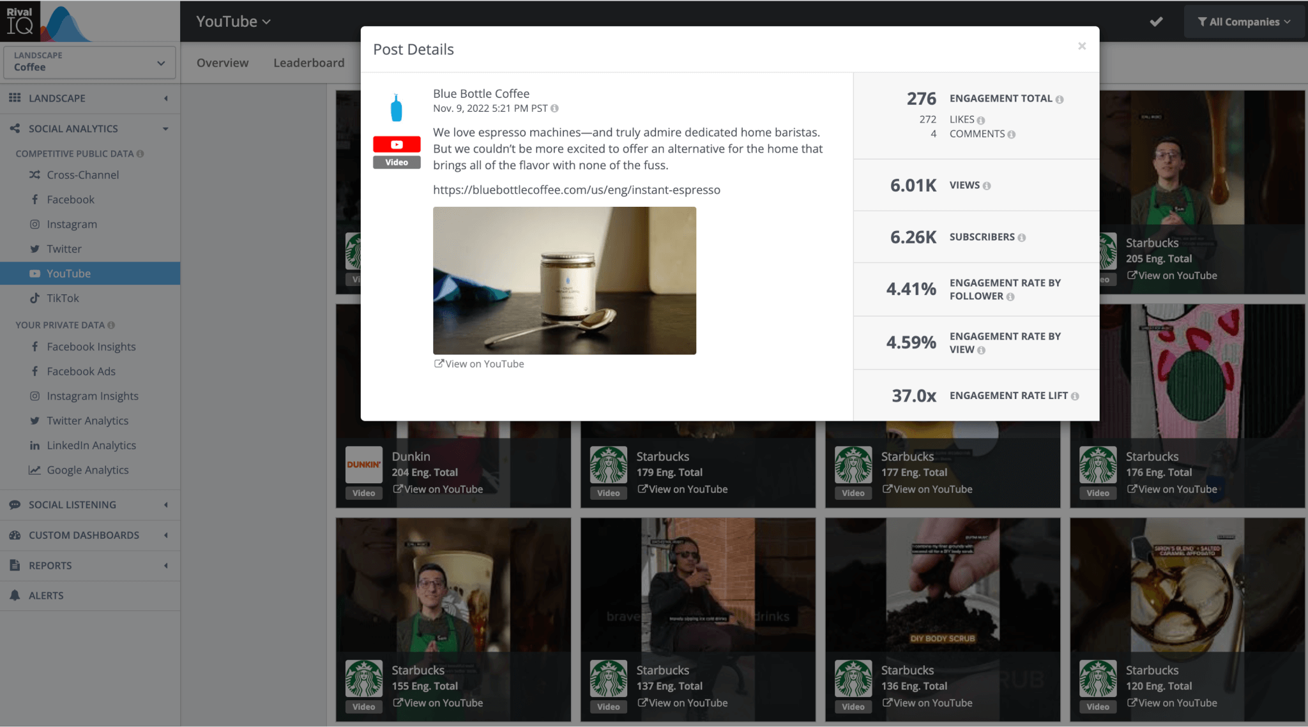This screenshot has height=727, width=1308.
Task: Click the Custom Dashboards gauge icon
Action: (x=15, y=535)
